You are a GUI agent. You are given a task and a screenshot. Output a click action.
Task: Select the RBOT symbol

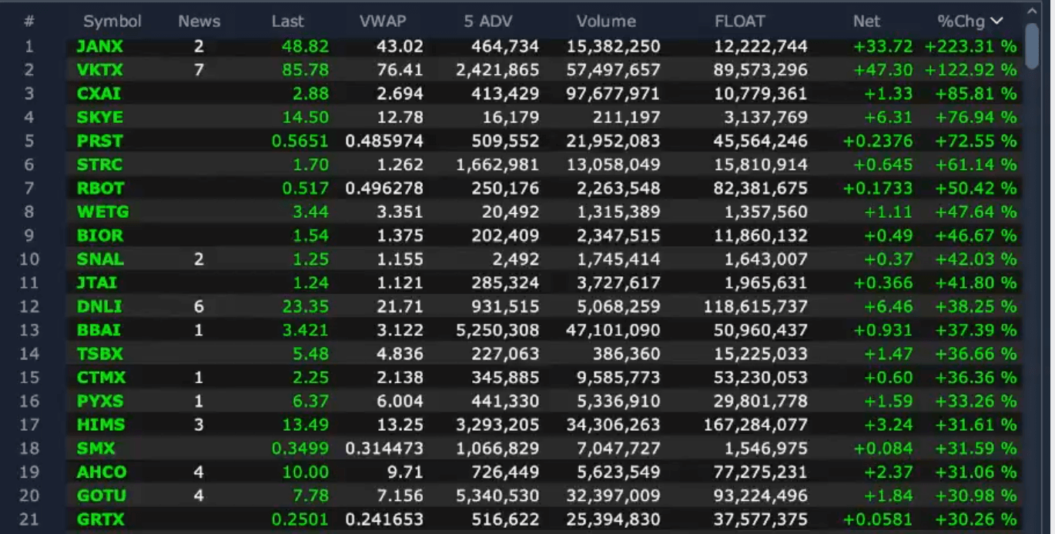coord(100,188)
